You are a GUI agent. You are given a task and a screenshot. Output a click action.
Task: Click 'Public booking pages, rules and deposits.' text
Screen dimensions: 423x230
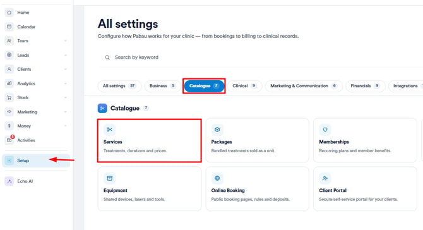[x=251, y=199]
